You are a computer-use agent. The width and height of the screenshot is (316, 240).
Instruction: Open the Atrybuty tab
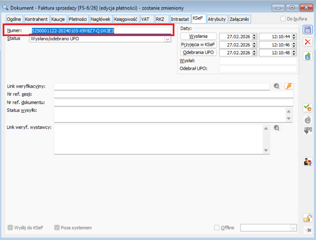coord(217,19)
